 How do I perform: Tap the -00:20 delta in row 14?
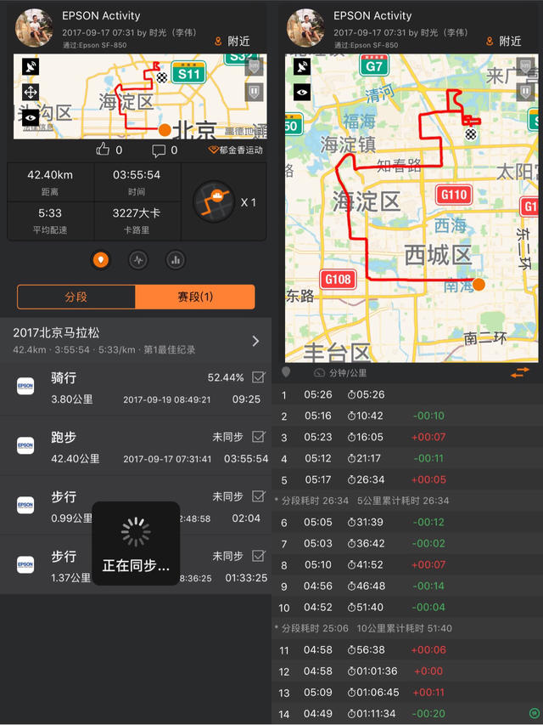pos(428,713)
